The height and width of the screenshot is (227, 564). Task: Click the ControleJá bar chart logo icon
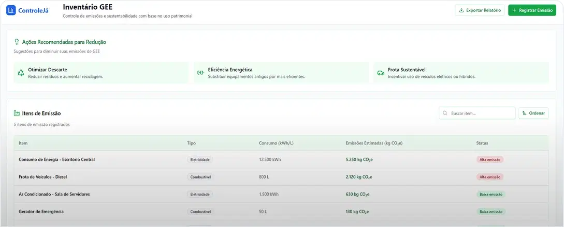(x=11, y=10)
